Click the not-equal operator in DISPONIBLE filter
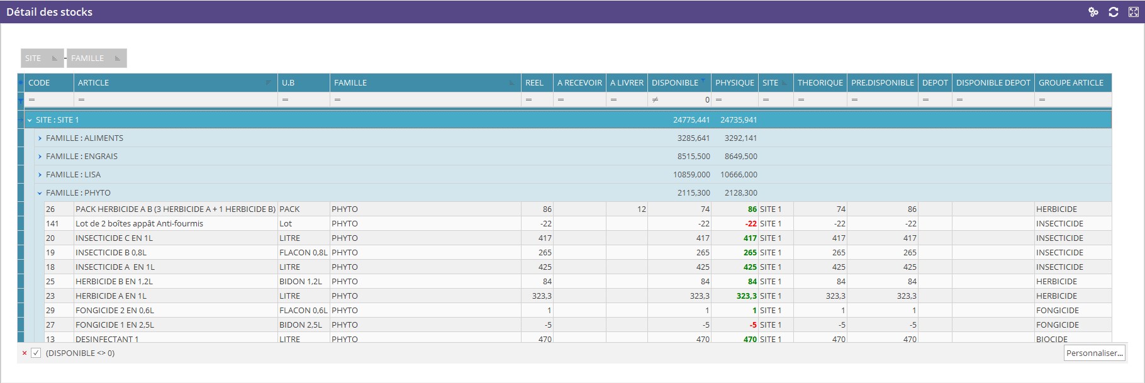This screenshot has height=383, width=1145. (x=655, y=100)
